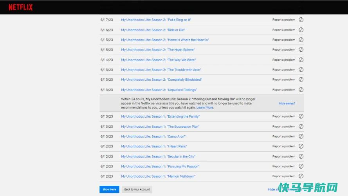Report a problem for "Unpacked Feelings"

coord(284,90)
